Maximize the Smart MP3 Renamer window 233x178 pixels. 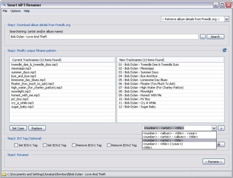[x=222, y=5]
